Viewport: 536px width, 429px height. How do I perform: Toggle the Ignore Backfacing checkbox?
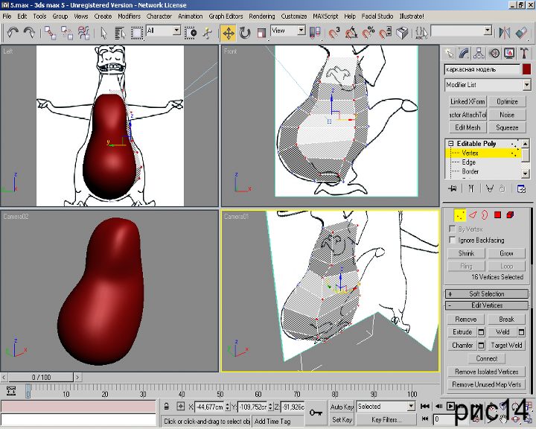pos(452,240)
